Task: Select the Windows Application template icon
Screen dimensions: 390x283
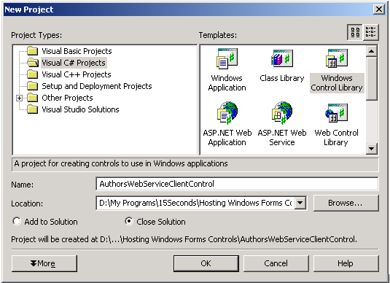Action: [227, 59]
